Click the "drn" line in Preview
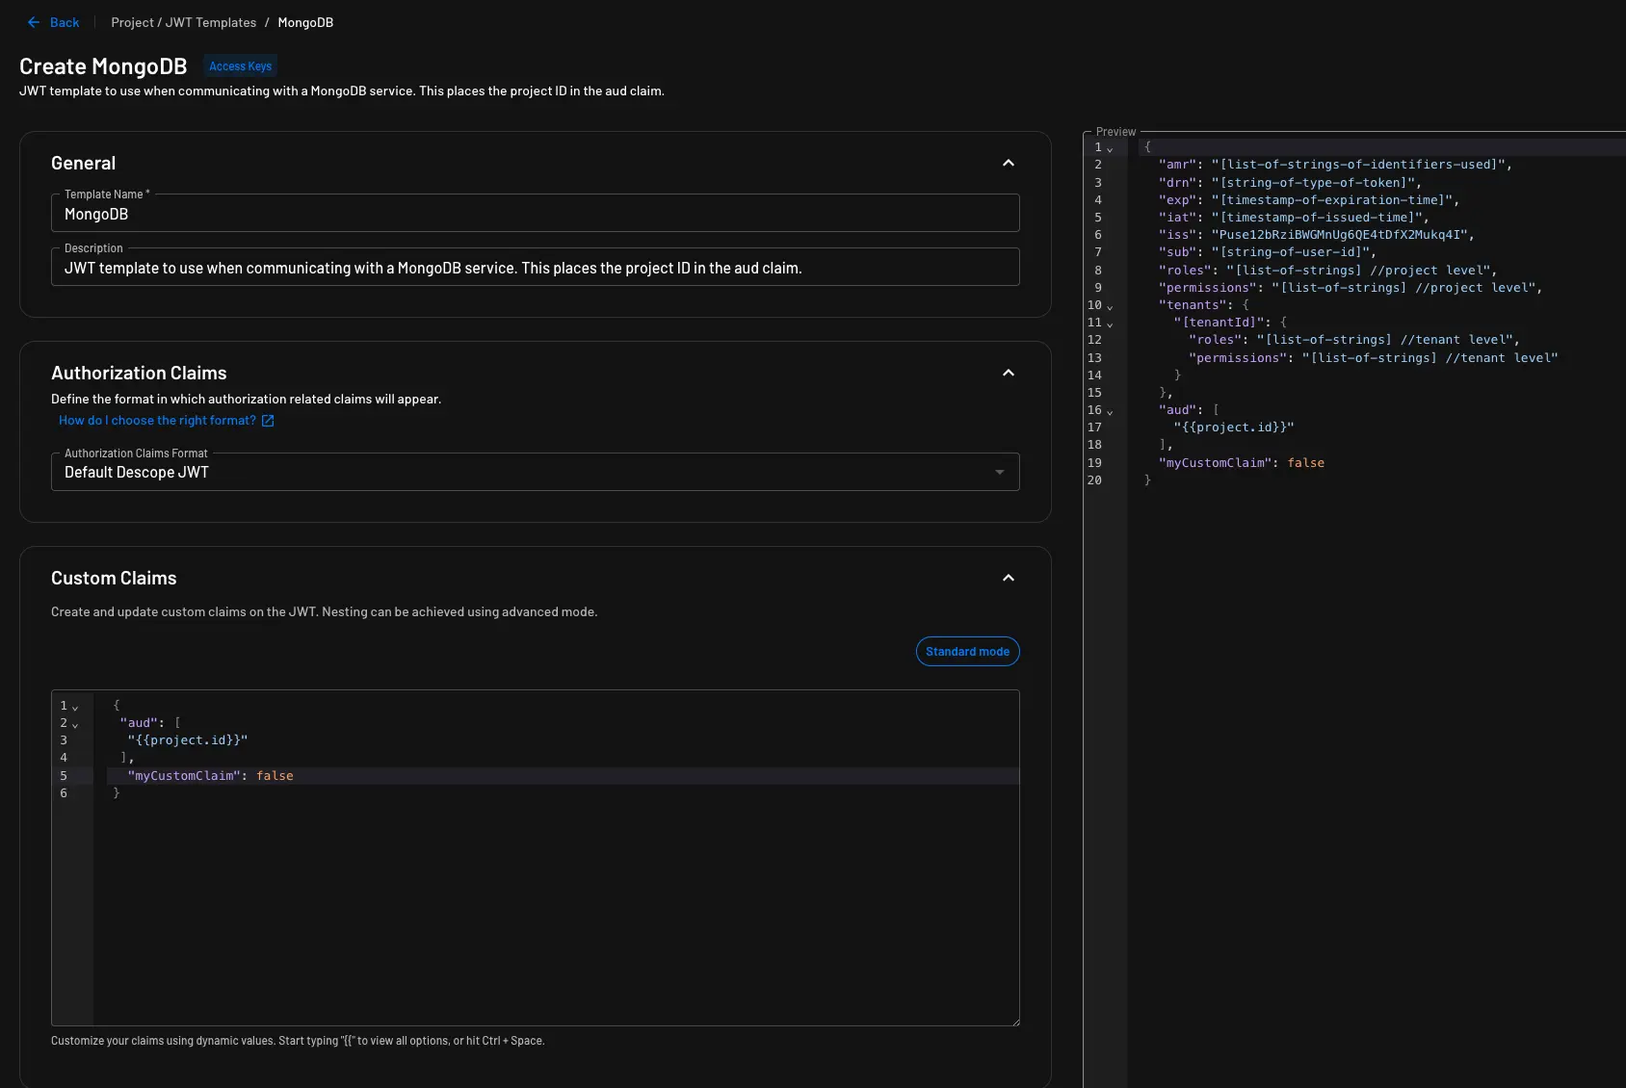The width and height of the screenshot is (1626, 1088). click(1290, 183)
